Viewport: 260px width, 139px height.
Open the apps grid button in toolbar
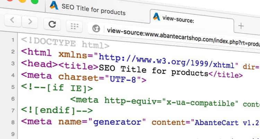[x=73, y=26]
